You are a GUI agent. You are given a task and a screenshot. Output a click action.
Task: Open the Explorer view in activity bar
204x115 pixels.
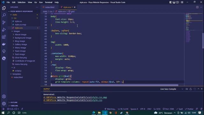pyautogui.click(x=4, y=8)
